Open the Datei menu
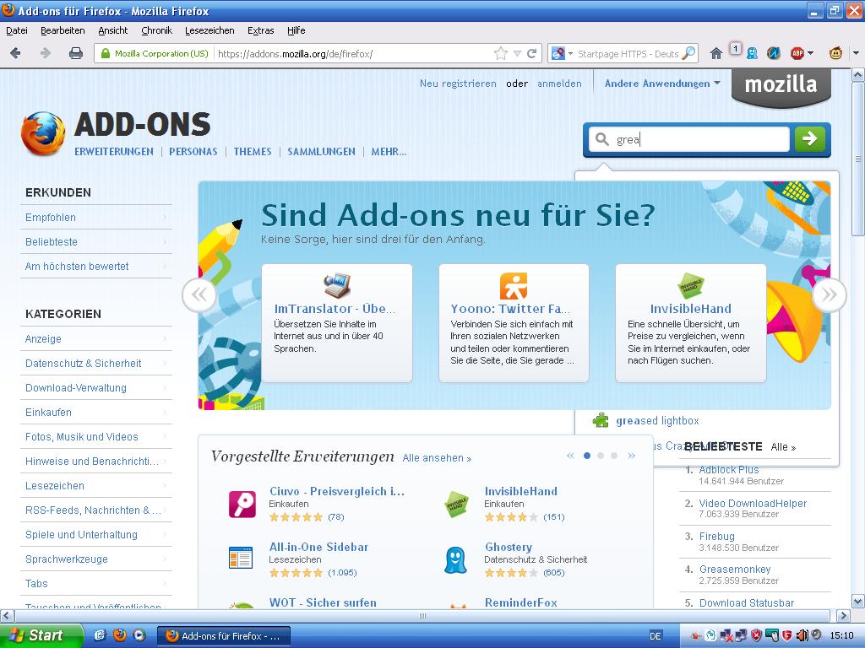 click(17, 30)
